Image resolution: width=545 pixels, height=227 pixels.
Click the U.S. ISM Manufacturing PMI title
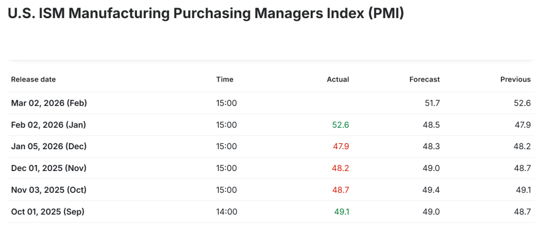[x=205, y=14]
